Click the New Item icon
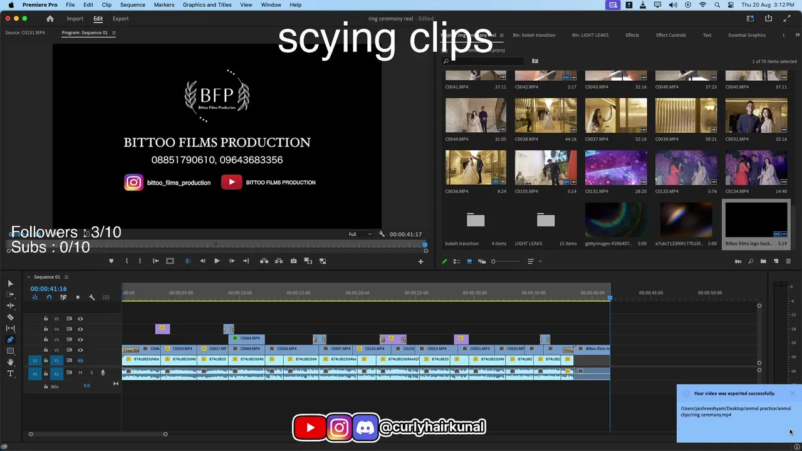The height and width of the screenshot is (451, 802). tap(776, 261)
